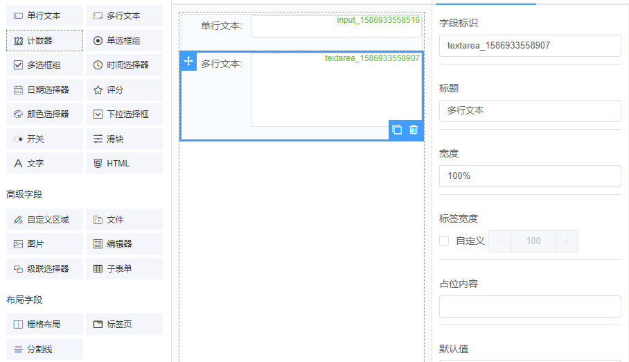The height and width of the screenshot is (362, 629).
Task: Add the 图片 image component
Action: click(44, 244)
